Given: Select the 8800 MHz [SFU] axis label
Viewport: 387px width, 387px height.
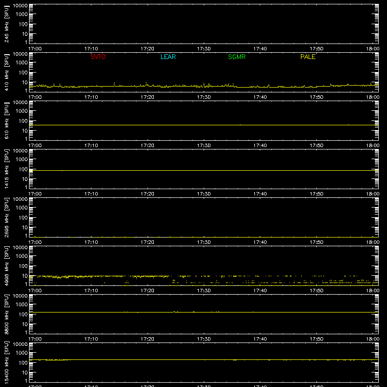Looking at the screenshot, I should click(x=7, y=314).
